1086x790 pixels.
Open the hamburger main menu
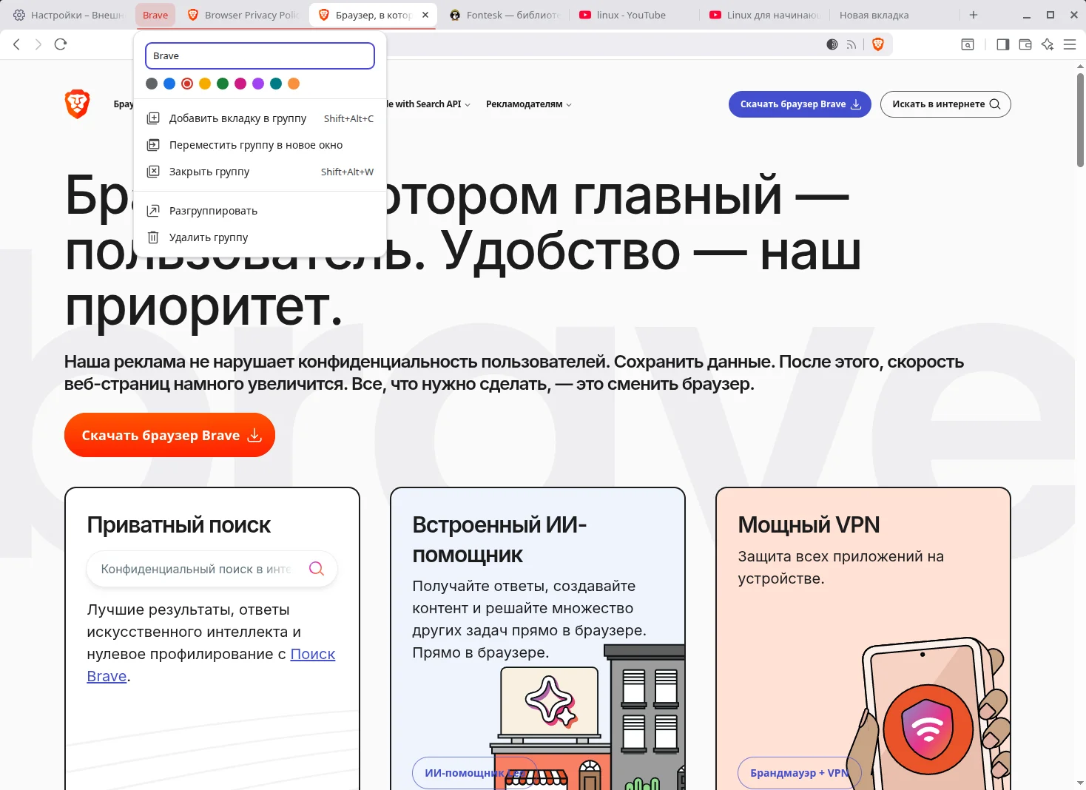[x=1070, y=44]
